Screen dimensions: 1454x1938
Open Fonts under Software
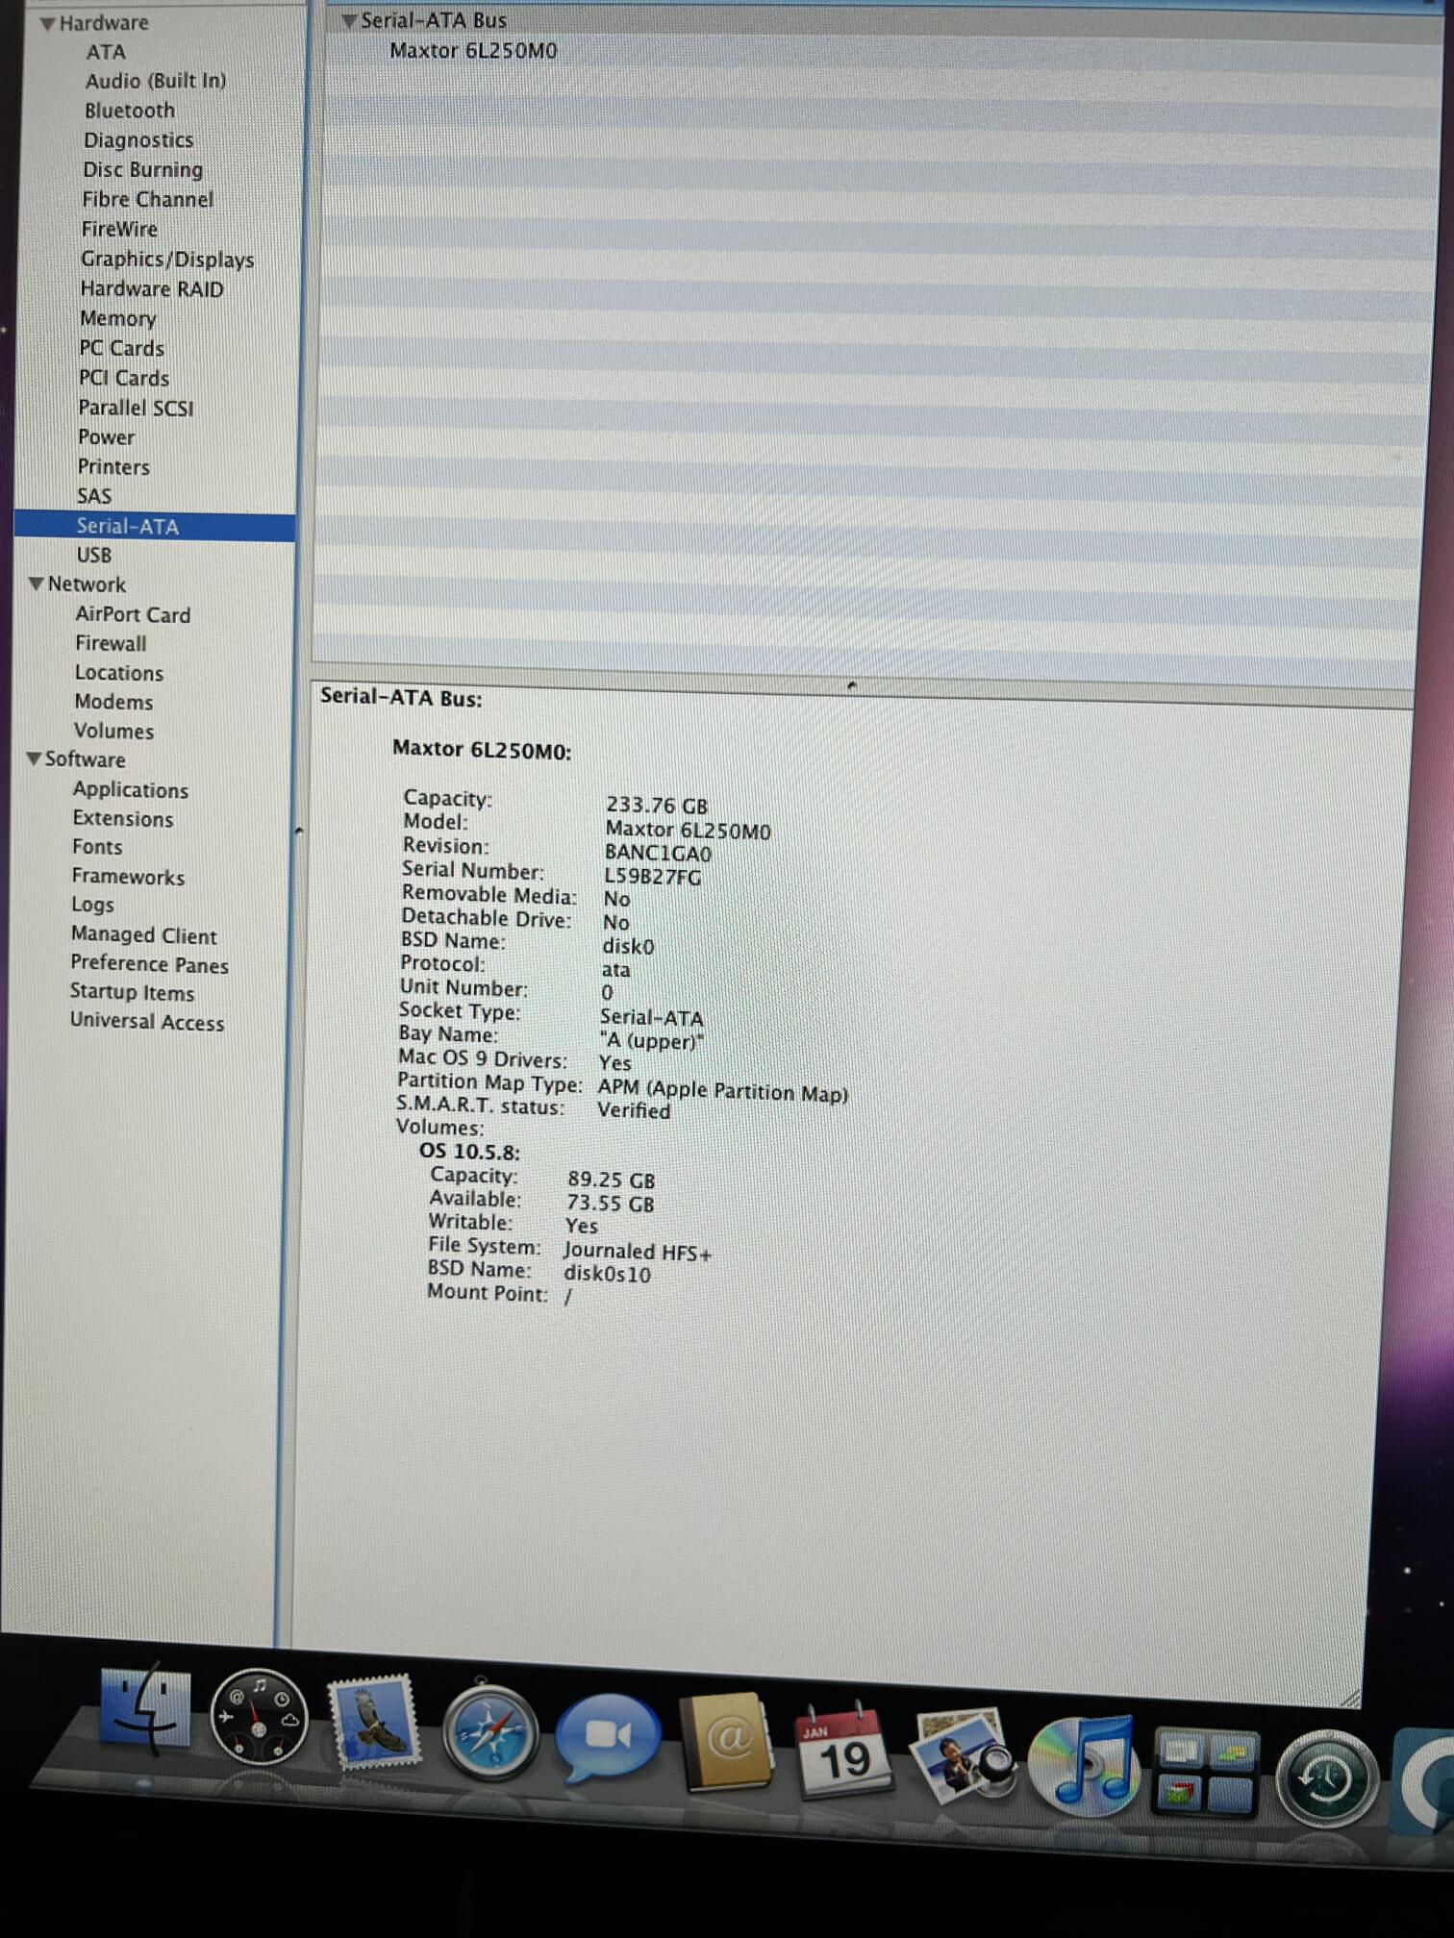[97, 847]
